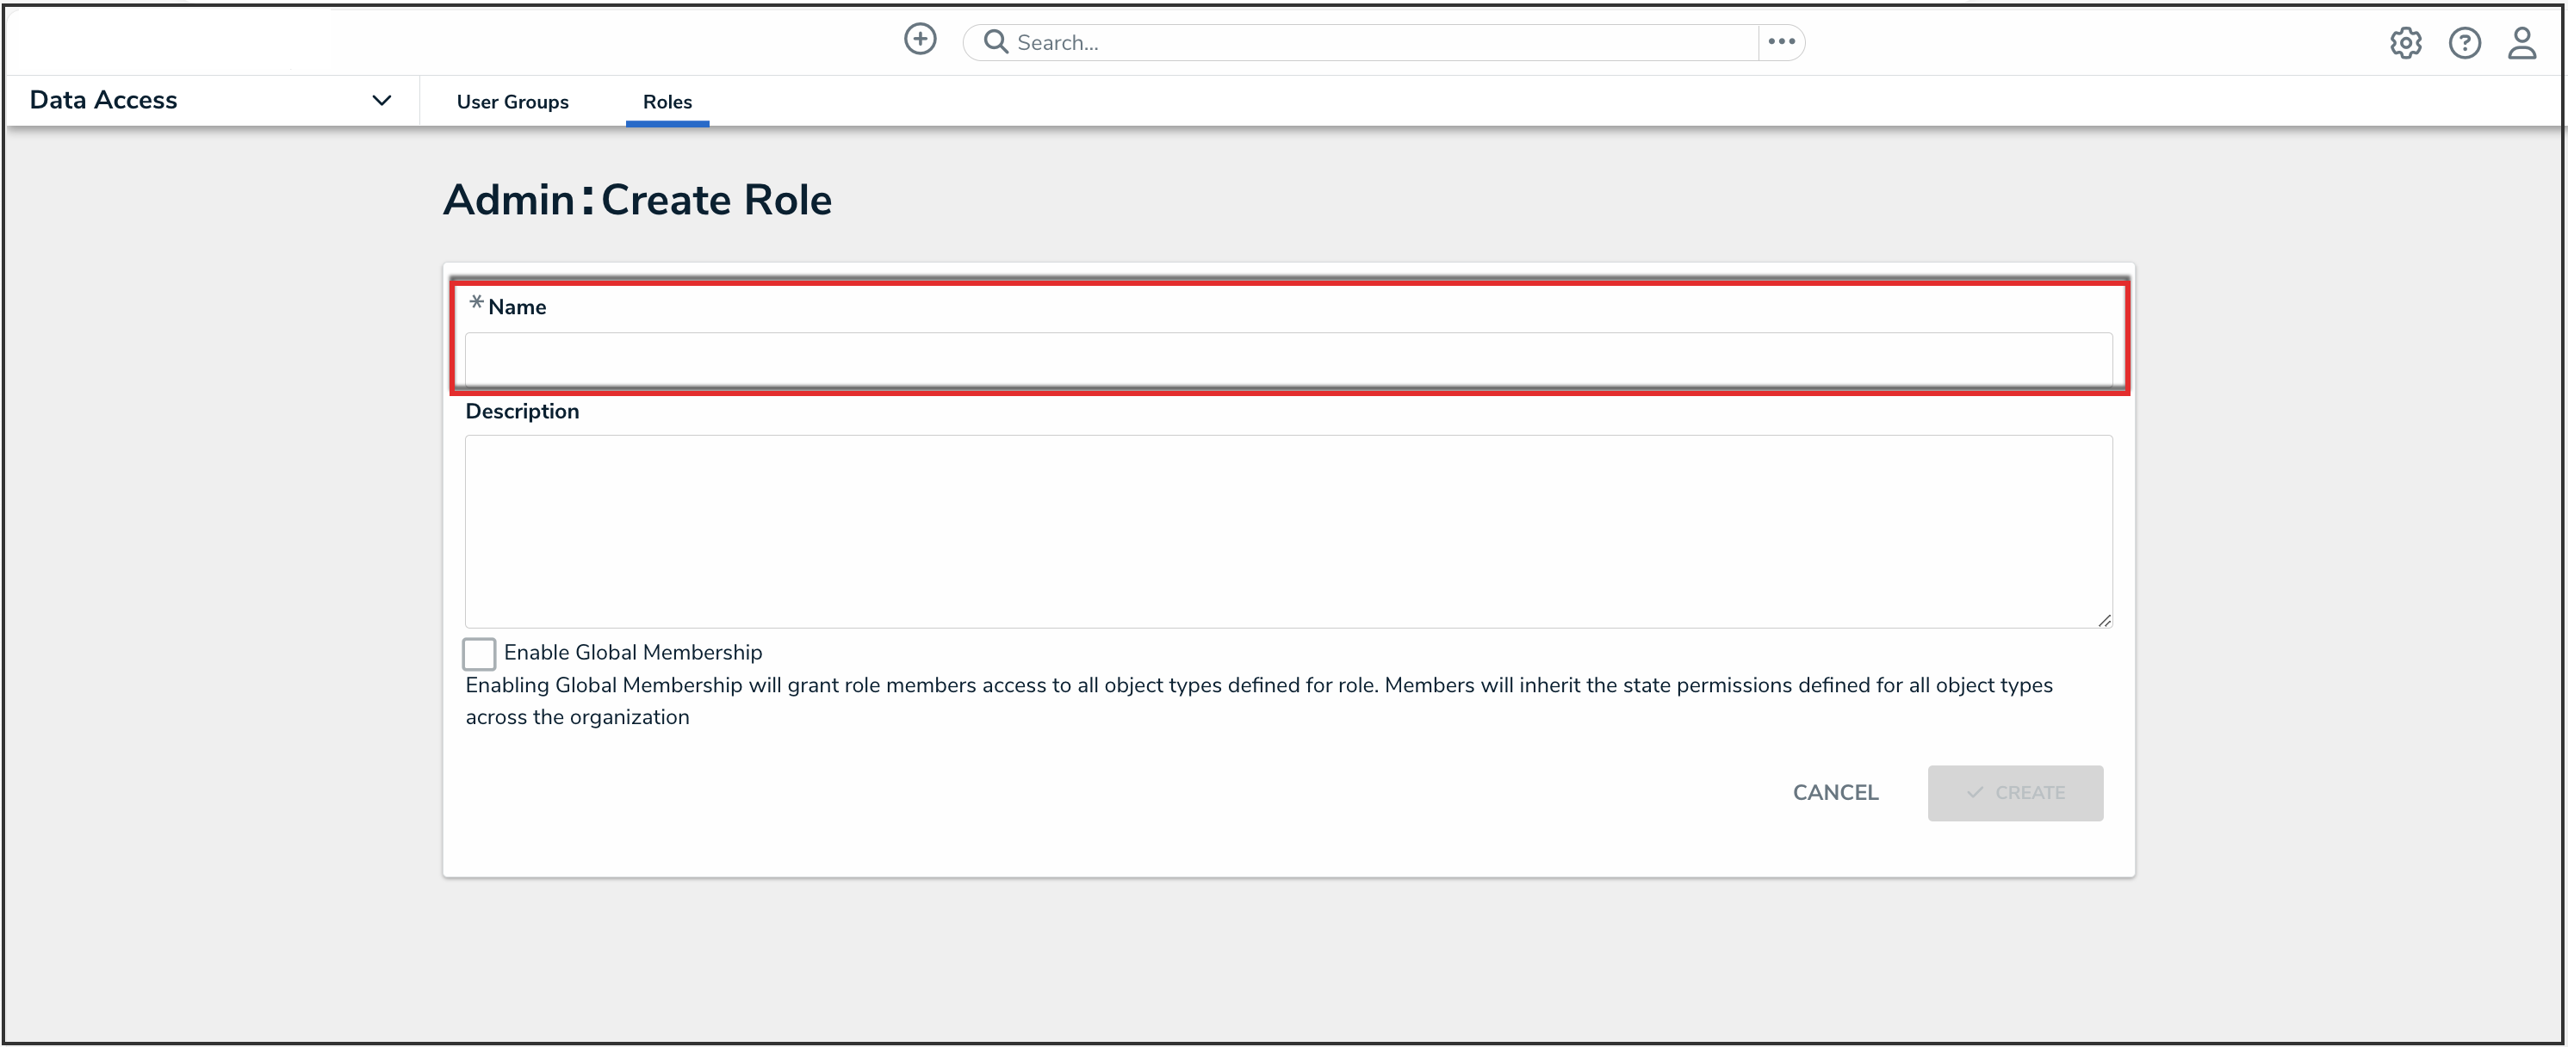2568x1047 pixels.
Task: Click the quick-add plus icon
Action: click(919, 40)
